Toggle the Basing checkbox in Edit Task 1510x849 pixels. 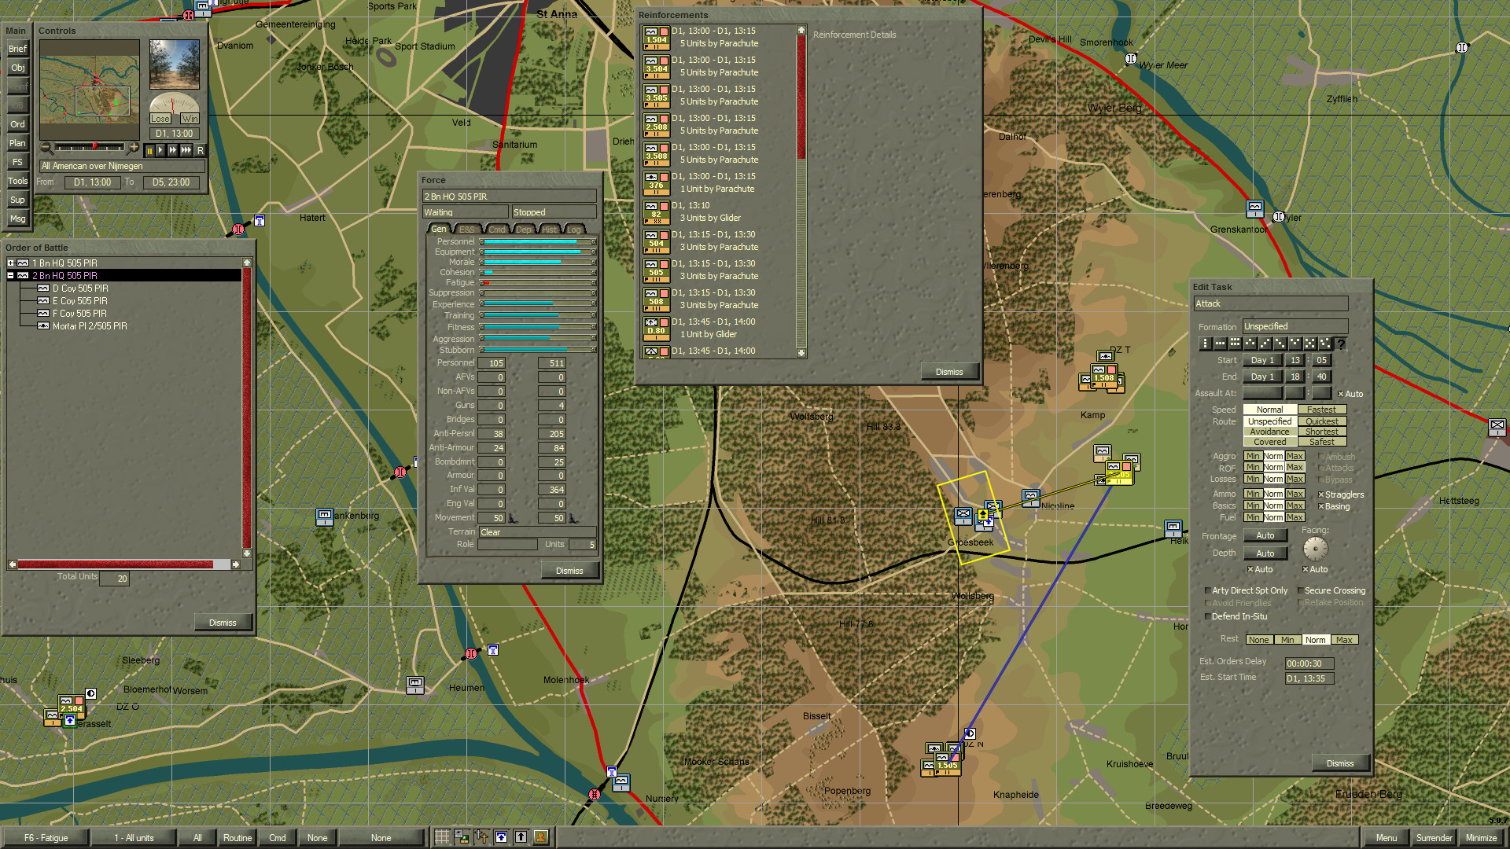(1320, 506)
